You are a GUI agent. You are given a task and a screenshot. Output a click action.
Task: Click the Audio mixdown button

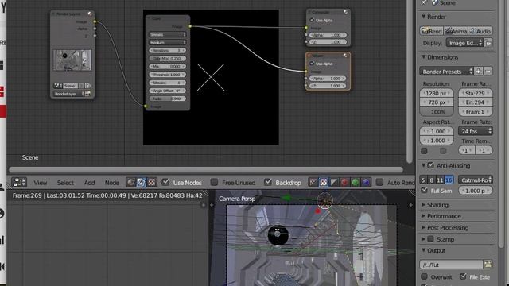click(x=480, y=31)
